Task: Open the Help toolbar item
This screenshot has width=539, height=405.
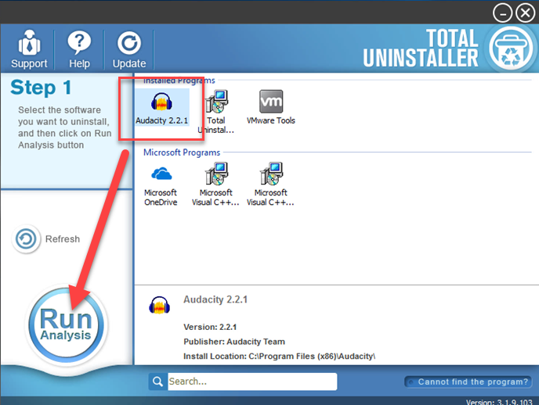Action: (x=79, y=49)
